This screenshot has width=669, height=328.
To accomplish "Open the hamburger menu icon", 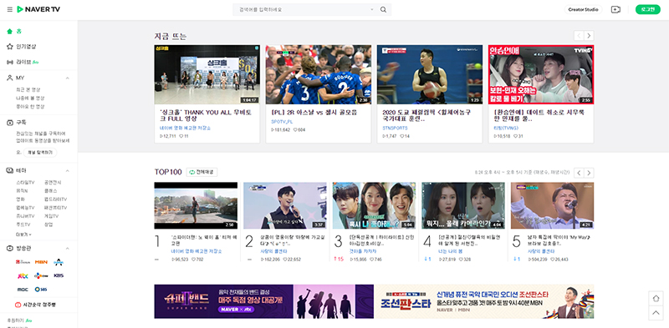I will click(10, 9).
